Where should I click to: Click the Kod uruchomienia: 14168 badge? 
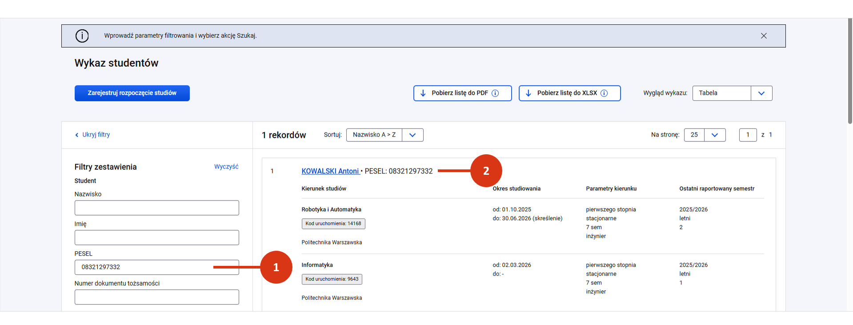[x=333, y=224]
